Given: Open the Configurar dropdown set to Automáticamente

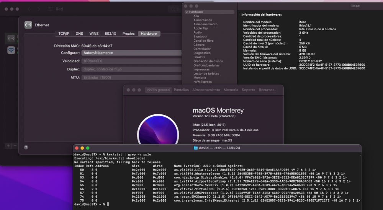Looking at the screenshot, I should point(132,53).
